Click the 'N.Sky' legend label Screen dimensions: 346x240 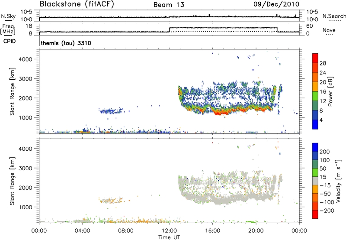[8, 16]
